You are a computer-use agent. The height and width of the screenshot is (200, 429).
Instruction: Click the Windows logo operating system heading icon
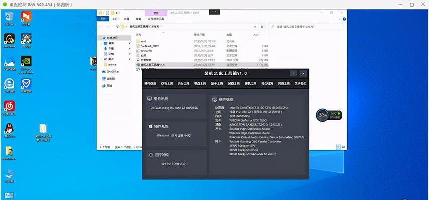tap(150, 126)
